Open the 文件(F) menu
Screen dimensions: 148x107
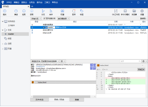click(9, 2)
